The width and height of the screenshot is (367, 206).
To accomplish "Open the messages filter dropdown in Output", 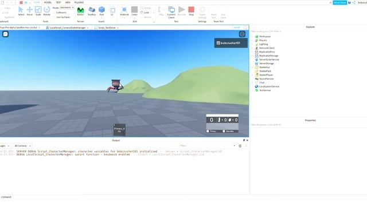I will point(5,146).
